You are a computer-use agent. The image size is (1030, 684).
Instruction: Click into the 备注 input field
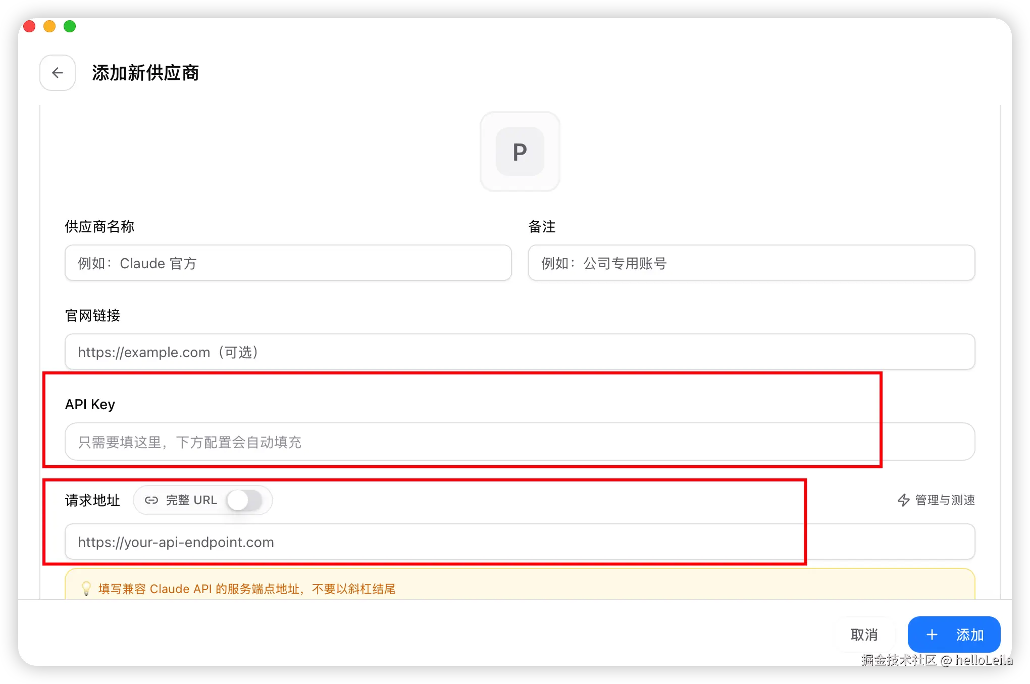751,263
